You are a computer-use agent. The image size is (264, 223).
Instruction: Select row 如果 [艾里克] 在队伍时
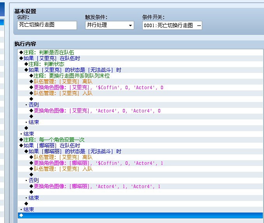click(140, 58)
